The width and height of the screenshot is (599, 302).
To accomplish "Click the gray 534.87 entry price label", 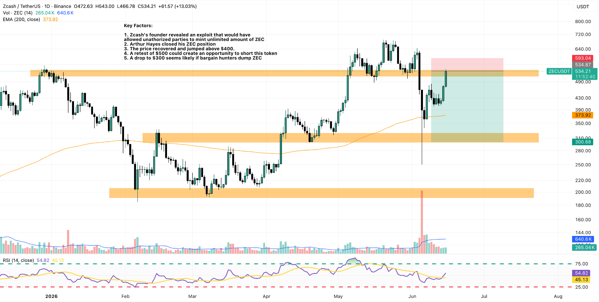I will pos(583,65).
